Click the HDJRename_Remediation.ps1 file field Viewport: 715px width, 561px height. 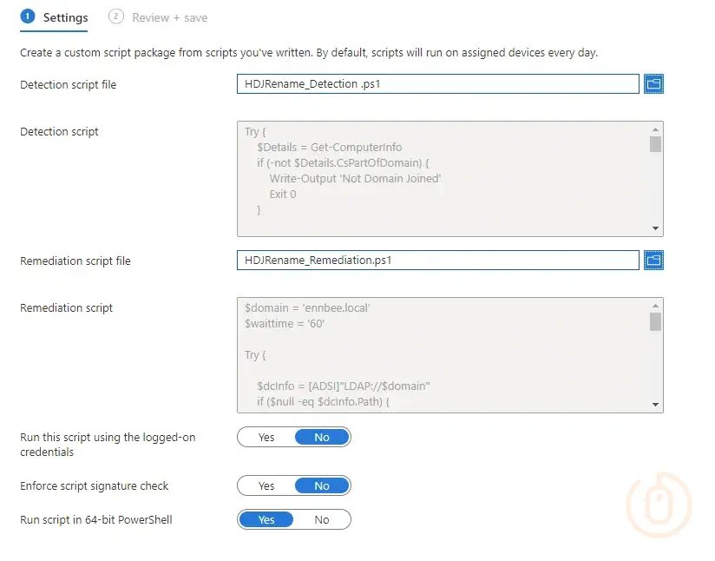(x=437, y=261)
